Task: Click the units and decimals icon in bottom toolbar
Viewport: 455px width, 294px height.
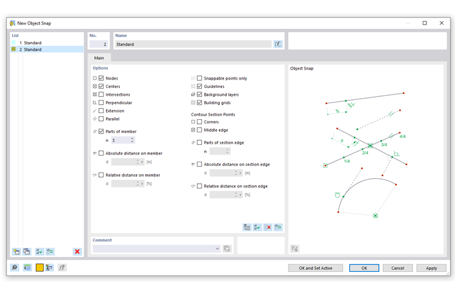Action: coord(28,268)
